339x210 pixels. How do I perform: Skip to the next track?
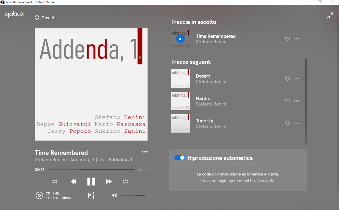click(x=109, y=182)
